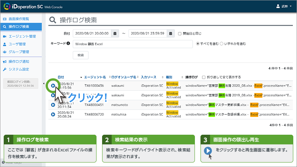Click log entry 顧客マスター登録手順.xlsx
Screen dimensions: 297x167
[237, 114]
